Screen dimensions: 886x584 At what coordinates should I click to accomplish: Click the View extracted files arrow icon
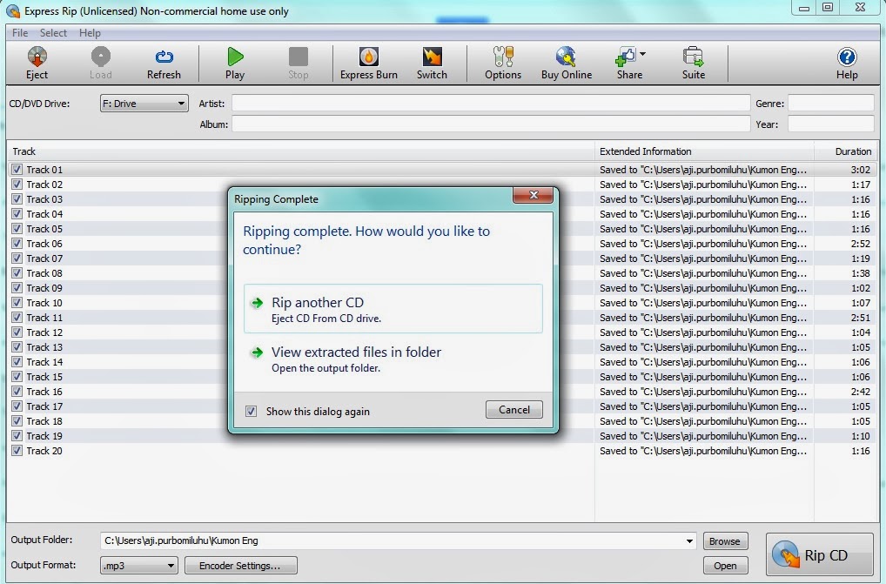tap(257, 352)
